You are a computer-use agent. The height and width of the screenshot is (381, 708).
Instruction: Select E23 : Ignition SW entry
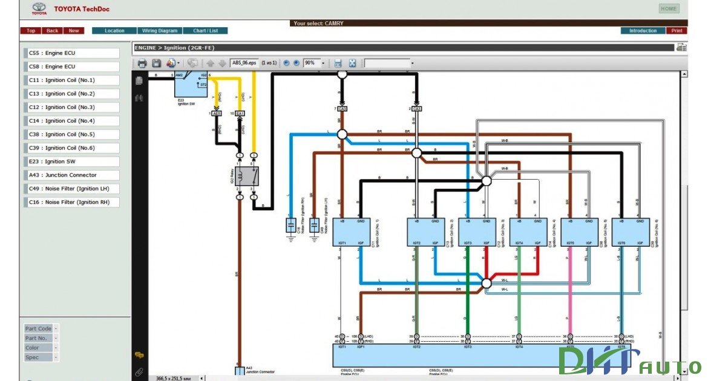point(71,161)
